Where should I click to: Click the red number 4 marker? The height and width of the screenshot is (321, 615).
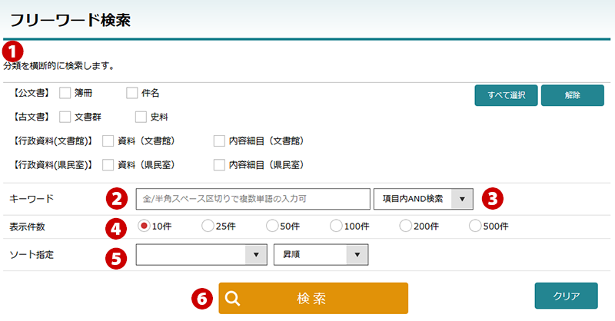116,229
